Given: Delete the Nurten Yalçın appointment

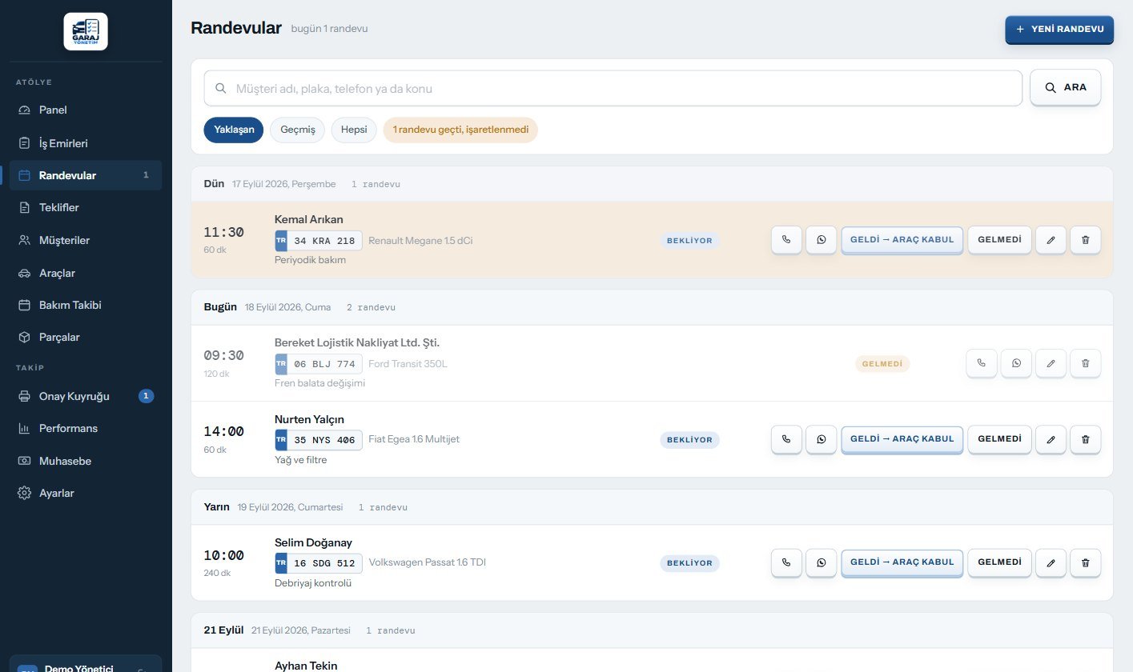Looking at the screenshot, I should pos(1086,439).
